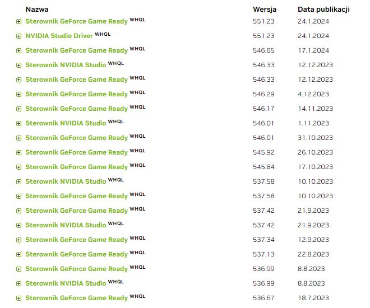Open Sterownik NVIDIA Studio link version 537.42

tap(66, 225)
